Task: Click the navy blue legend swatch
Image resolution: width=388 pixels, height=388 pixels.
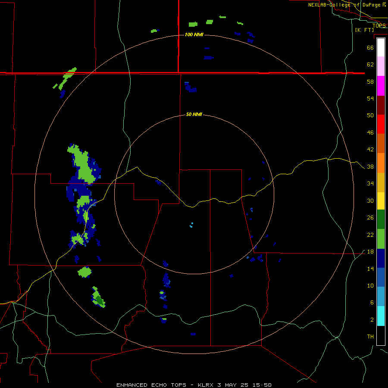Action: click(381, 258)
